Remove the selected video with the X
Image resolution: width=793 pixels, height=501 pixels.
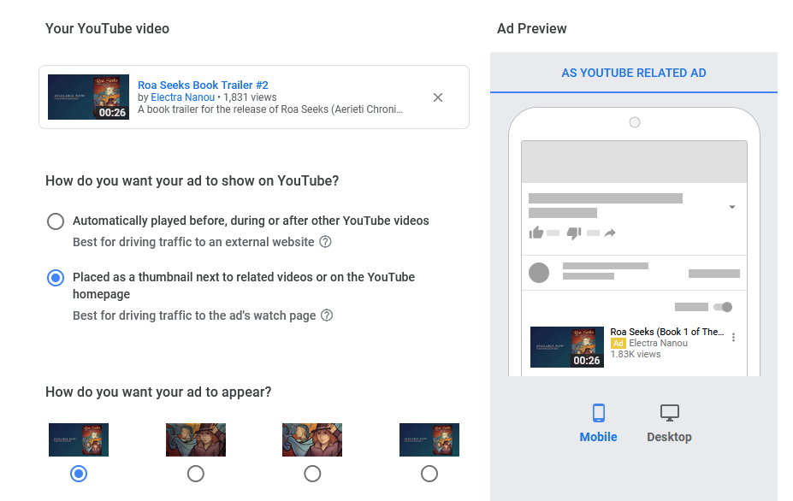(437, 97)
